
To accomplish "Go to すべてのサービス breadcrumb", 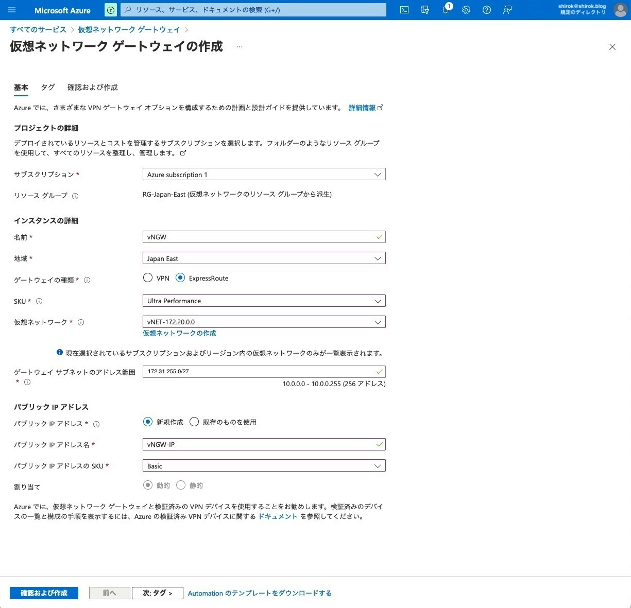I will [38, 30].
